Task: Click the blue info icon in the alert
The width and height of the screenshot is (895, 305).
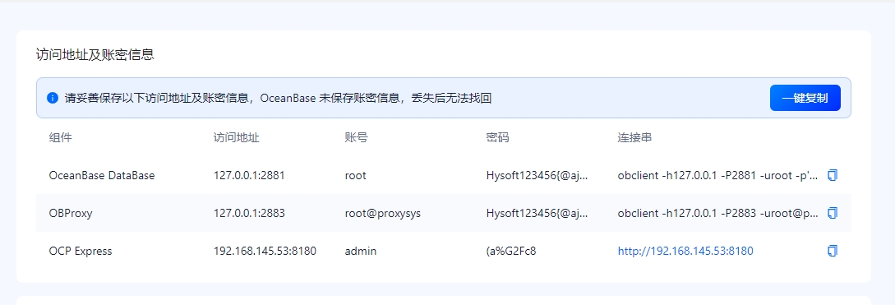Action: [53, 98]
